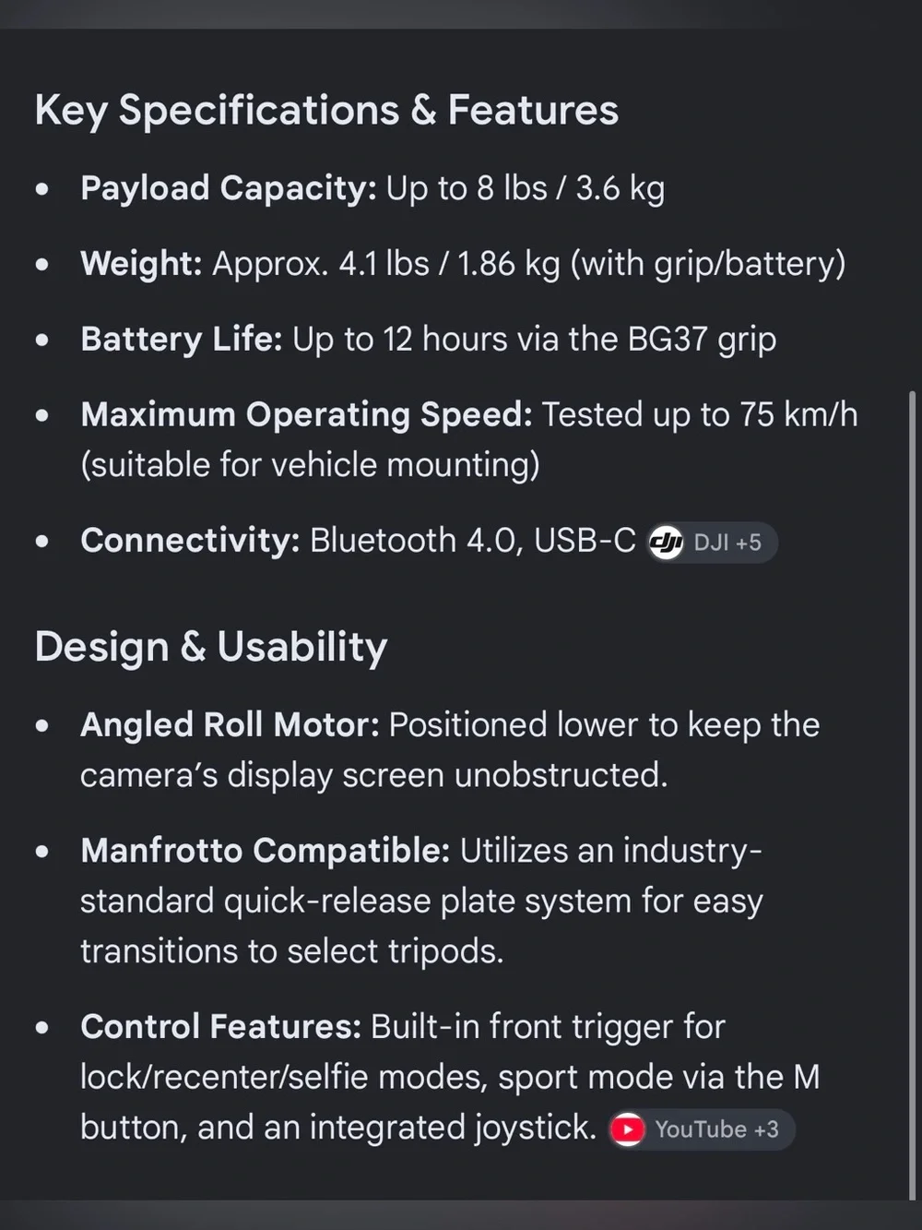This screenshot has width=922, height=1230.
Task: Click the "Maximum Operating Speed:" label
Action: [x=306, y=415]
